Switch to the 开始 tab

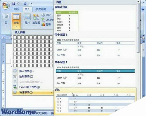coord(16,9)
